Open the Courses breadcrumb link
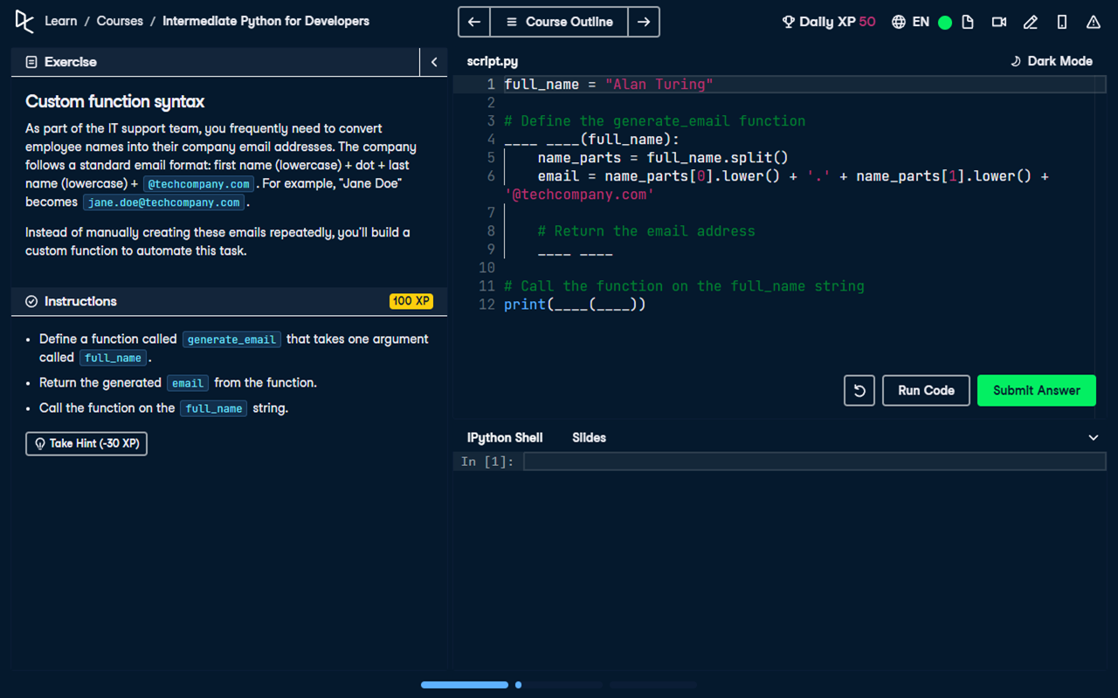The width and height of the screenshot is (1118, 698). [120, 21]
